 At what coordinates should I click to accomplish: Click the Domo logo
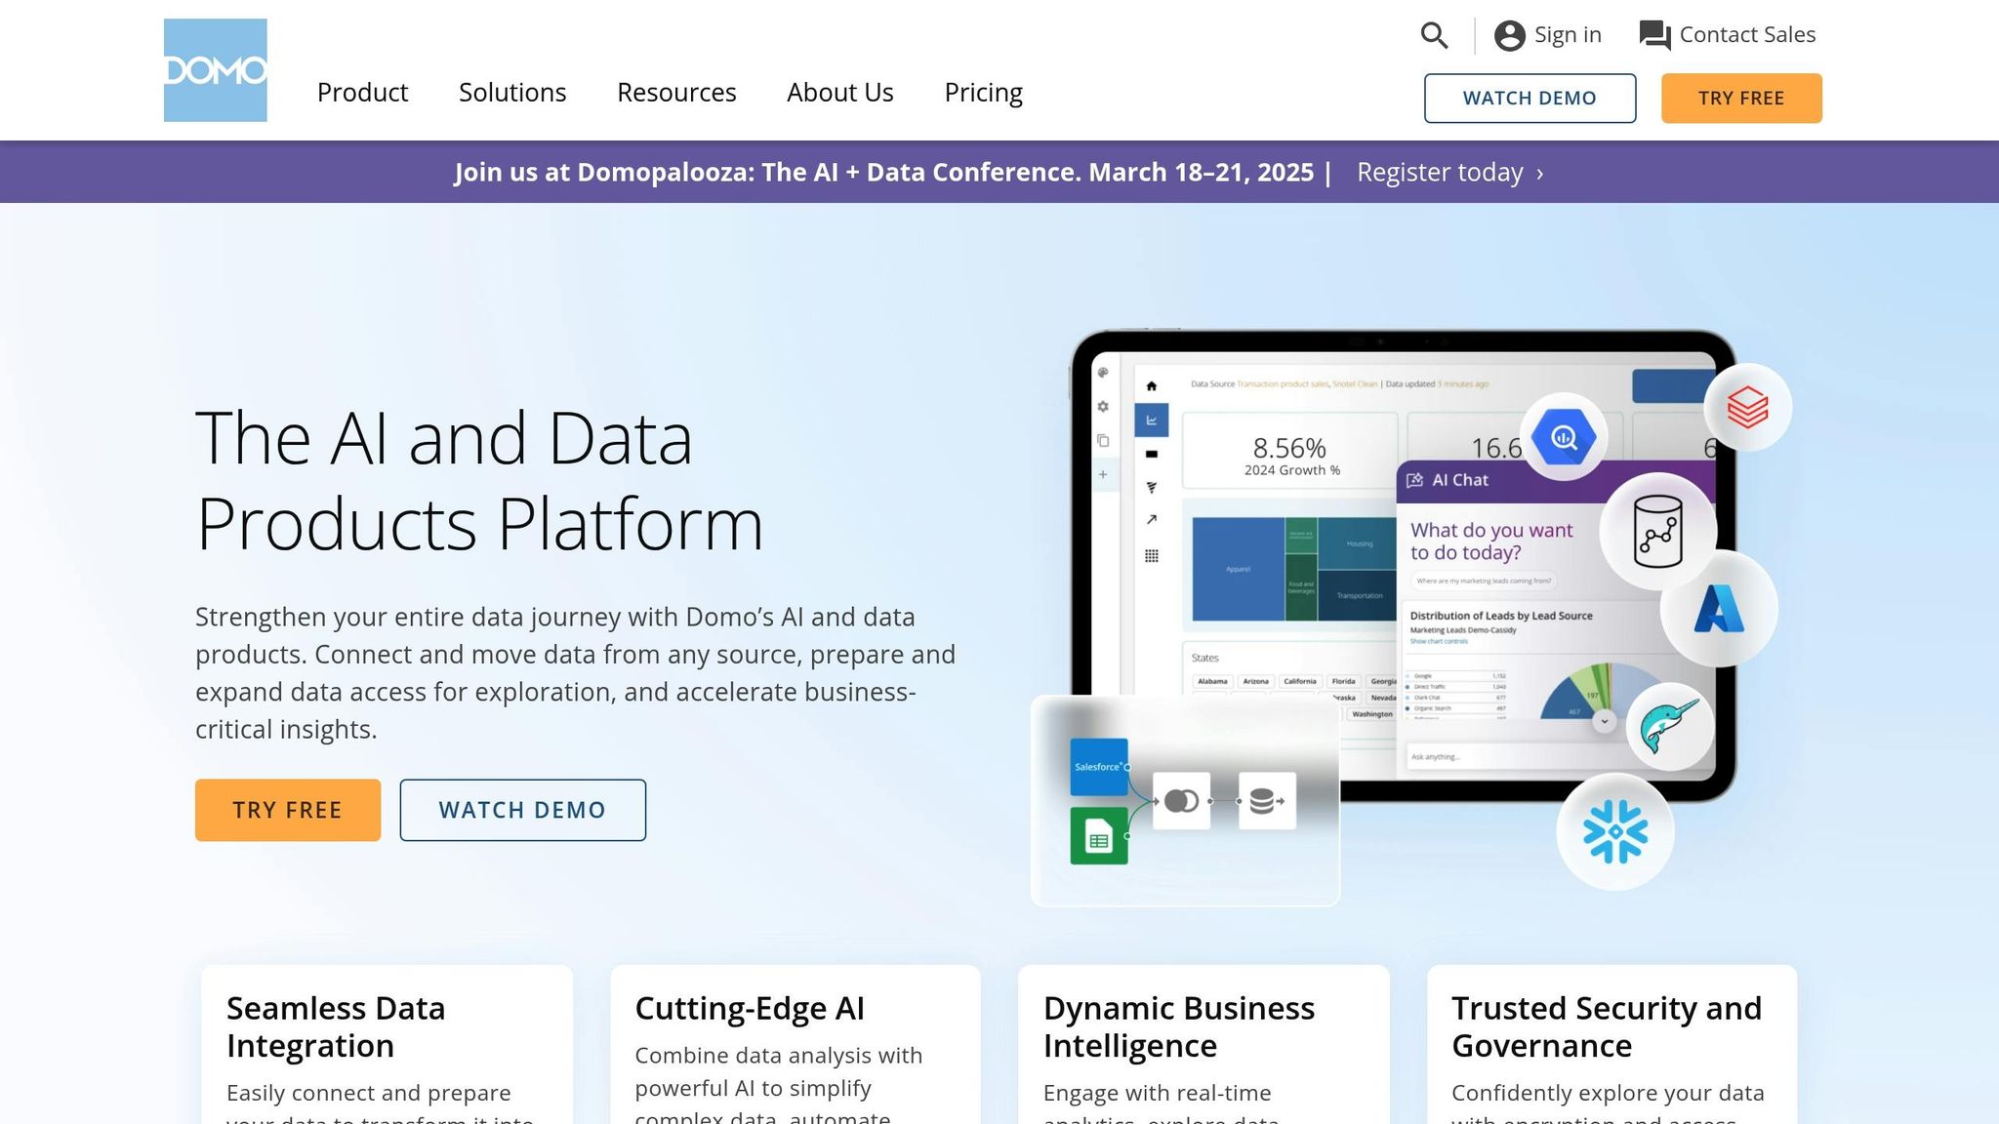pos(215,70)
